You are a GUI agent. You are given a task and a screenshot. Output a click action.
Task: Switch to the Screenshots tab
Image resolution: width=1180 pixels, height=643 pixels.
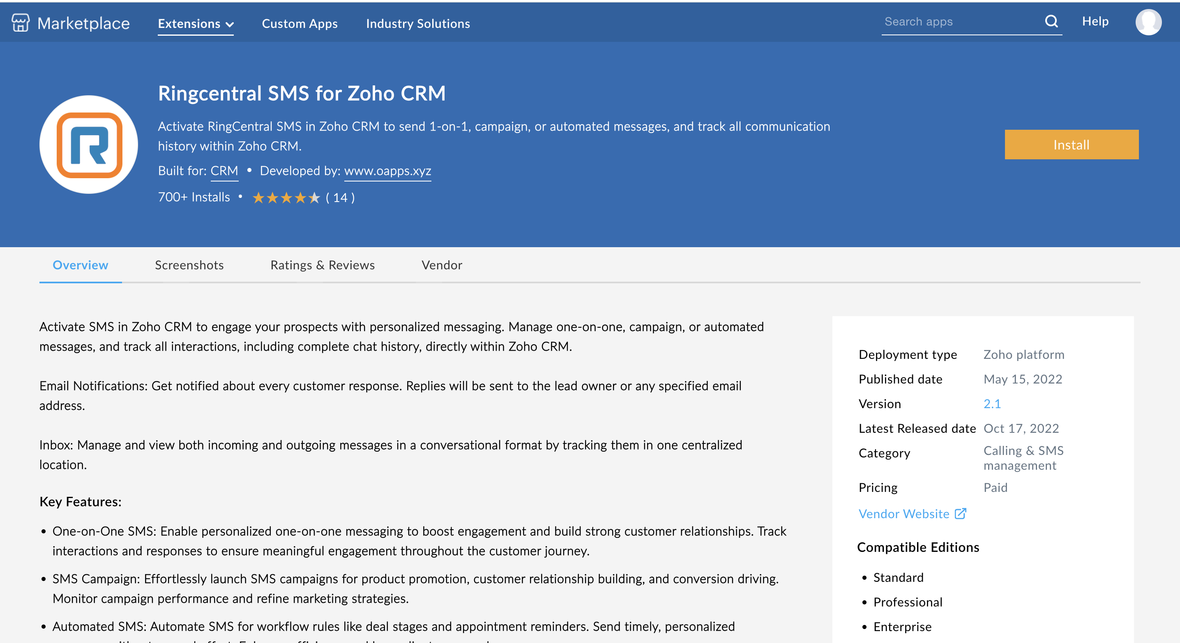tap(189, 265)
